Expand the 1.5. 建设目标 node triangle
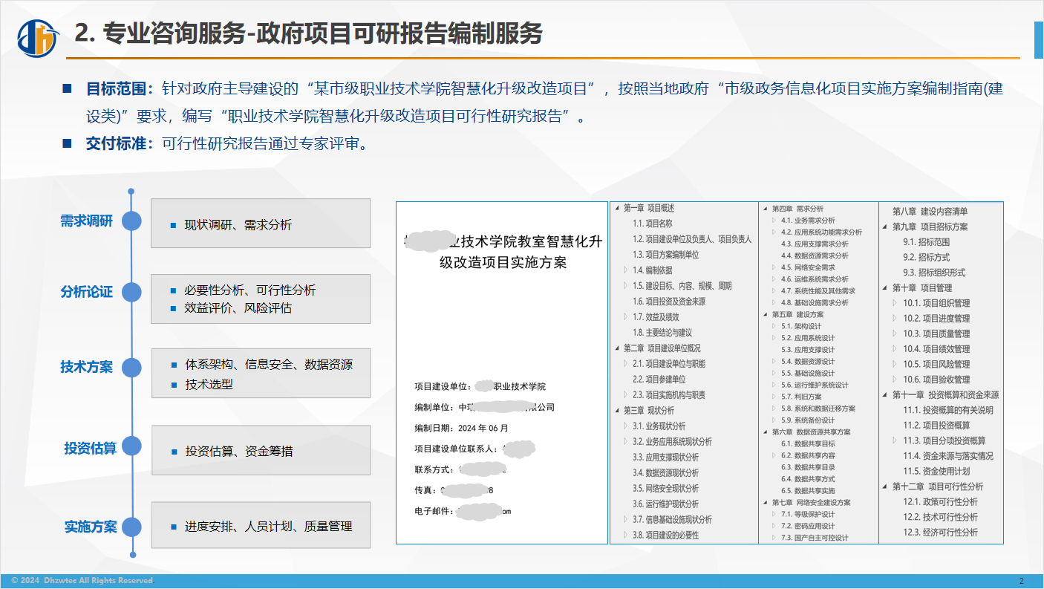This screenshot has height=589, width=1044. tap(626, 286)
